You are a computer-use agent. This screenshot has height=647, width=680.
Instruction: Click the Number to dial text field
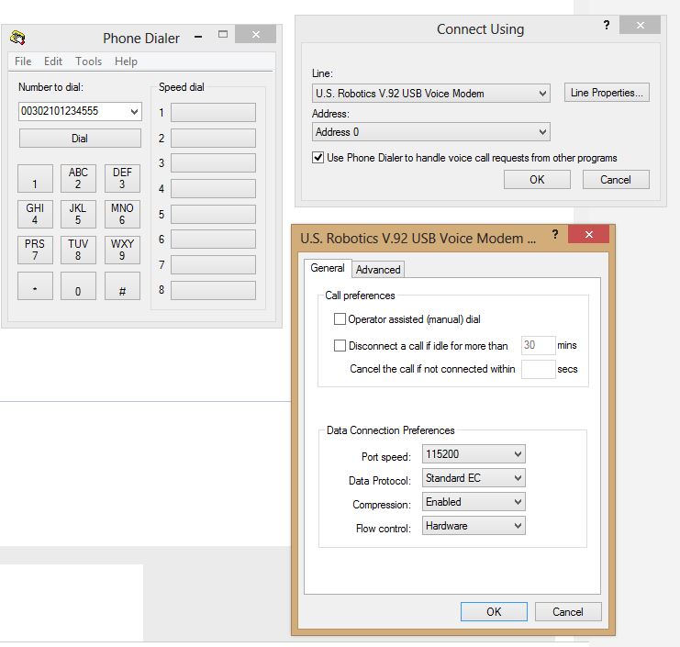73,111
